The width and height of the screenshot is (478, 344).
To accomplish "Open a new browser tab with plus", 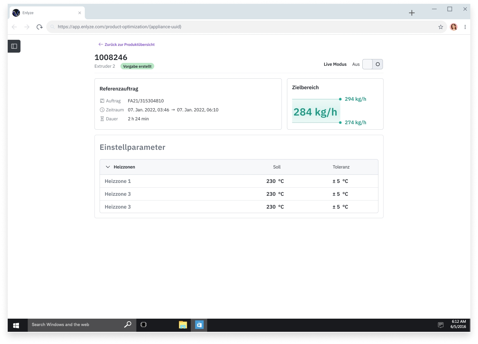I will 412,13.
